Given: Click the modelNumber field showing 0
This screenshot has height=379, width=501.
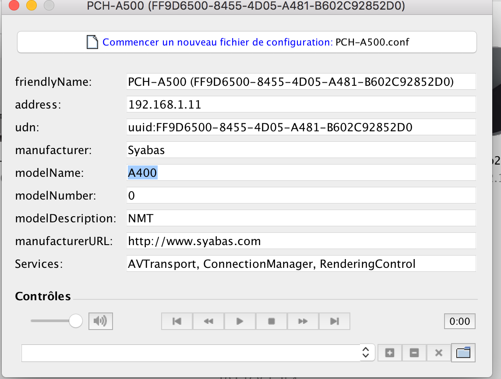Looking at the screenshot, I should pyautogui.click(x=301, y=195).
